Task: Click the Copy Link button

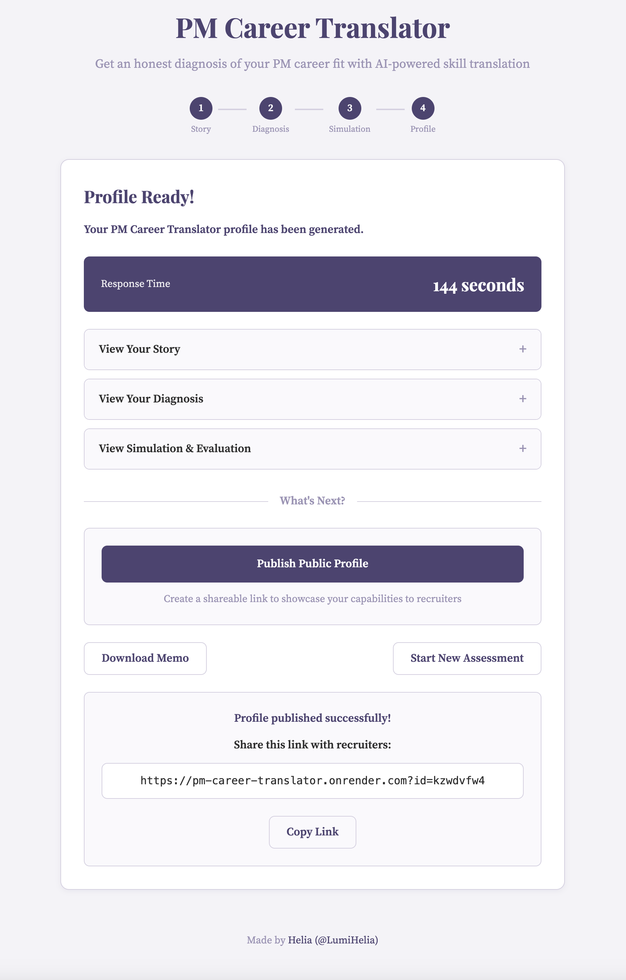Action: tap(312, 832)
